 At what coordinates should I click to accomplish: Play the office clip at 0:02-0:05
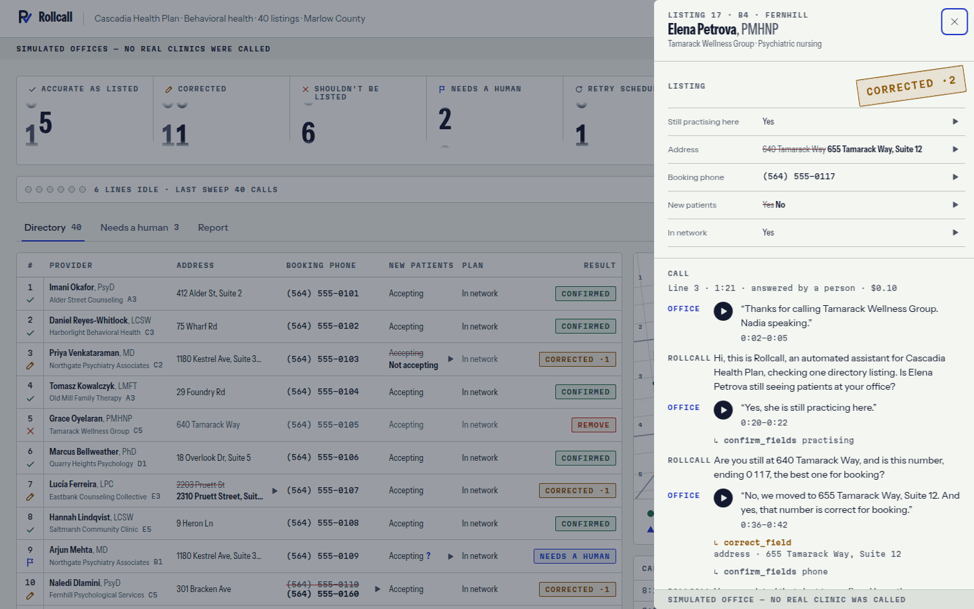tap(723, 311)
